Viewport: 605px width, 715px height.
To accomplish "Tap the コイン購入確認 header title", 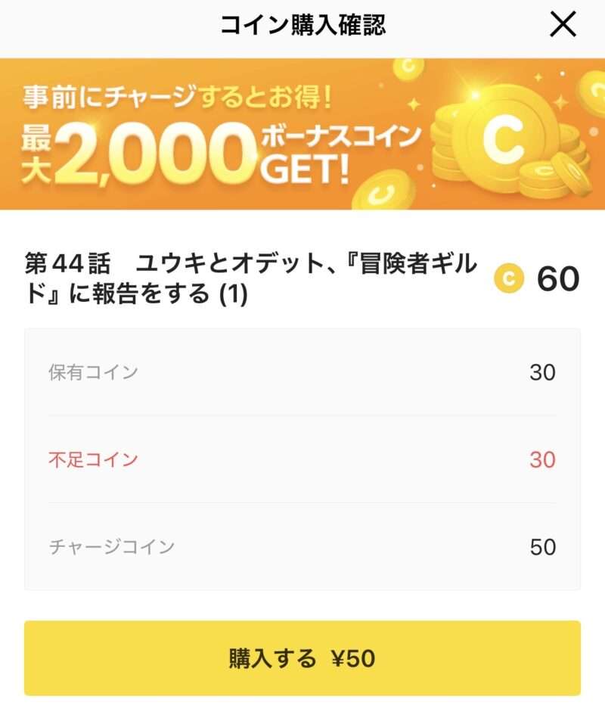I will (302, 26).
